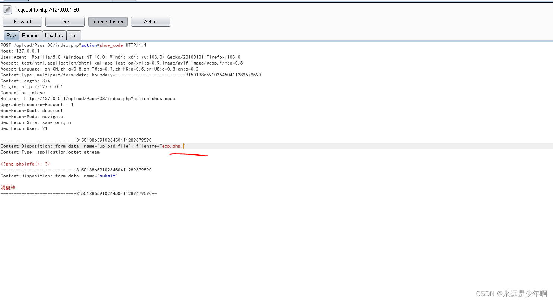This screenshot has height=301, width=553.
Task: Click the upload_file name parameter value
Action: coord(114,146)
